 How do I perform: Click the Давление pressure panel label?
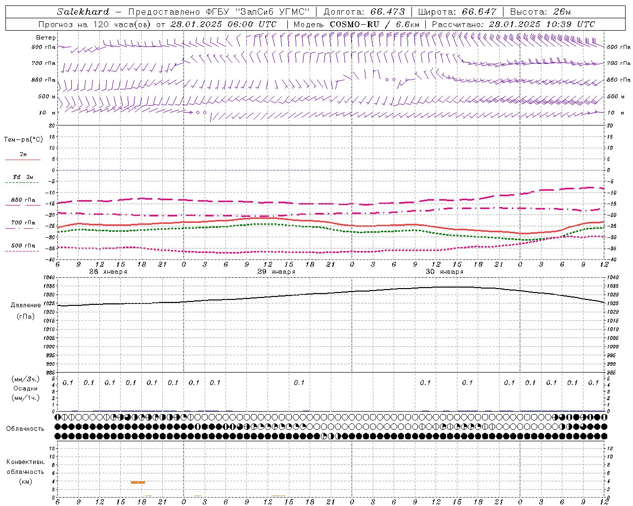point(26,305)
